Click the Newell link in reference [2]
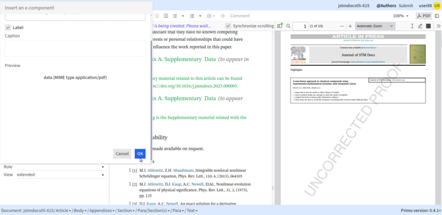The height and width of the screenshot is (215, 442). (x=197, y=184)
